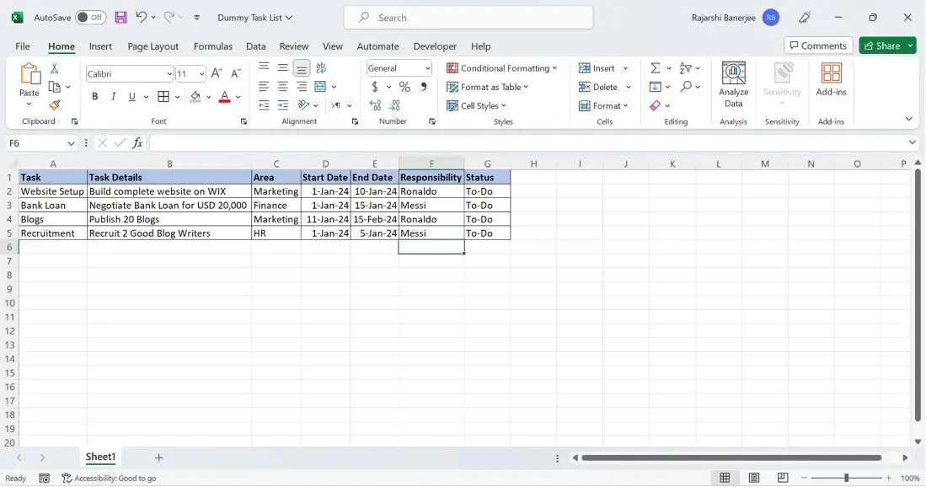
Task: Open the Add-ins button
Action: tap(831, 79)
